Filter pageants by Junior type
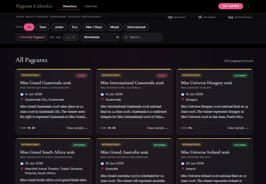The width and height of the screenshot is (266, 184). (x=59, y=27)
